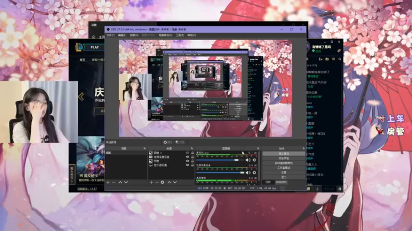Click the Audio Mixer vertical scrollbar
Screen dimensions: 412x231
pyautogui.click(x=260, y=165)
